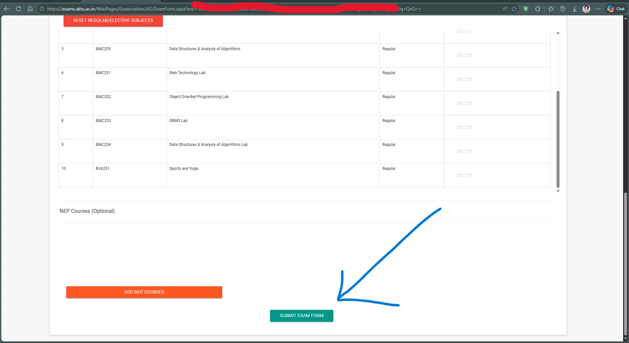Select subject code BMC251
The image size is (629, 343).
pos(103,73)
